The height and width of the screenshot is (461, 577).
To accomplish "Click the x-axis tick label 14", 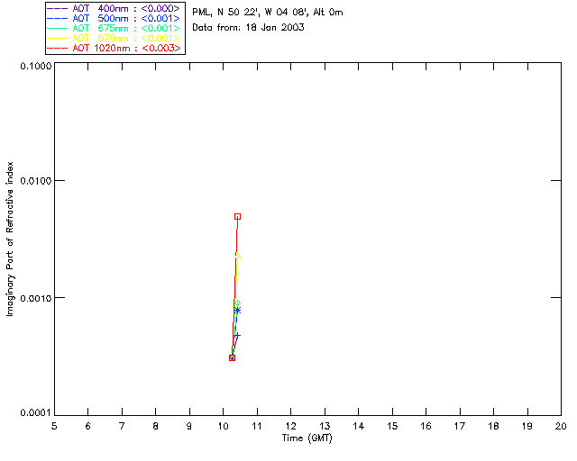I will coord(359,426).
